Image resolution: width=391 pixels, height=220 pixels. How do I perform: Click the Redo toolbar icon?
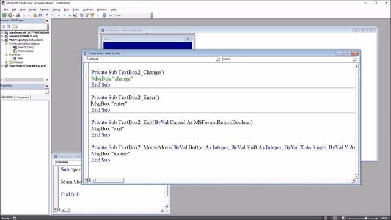[x=52, y=15]
